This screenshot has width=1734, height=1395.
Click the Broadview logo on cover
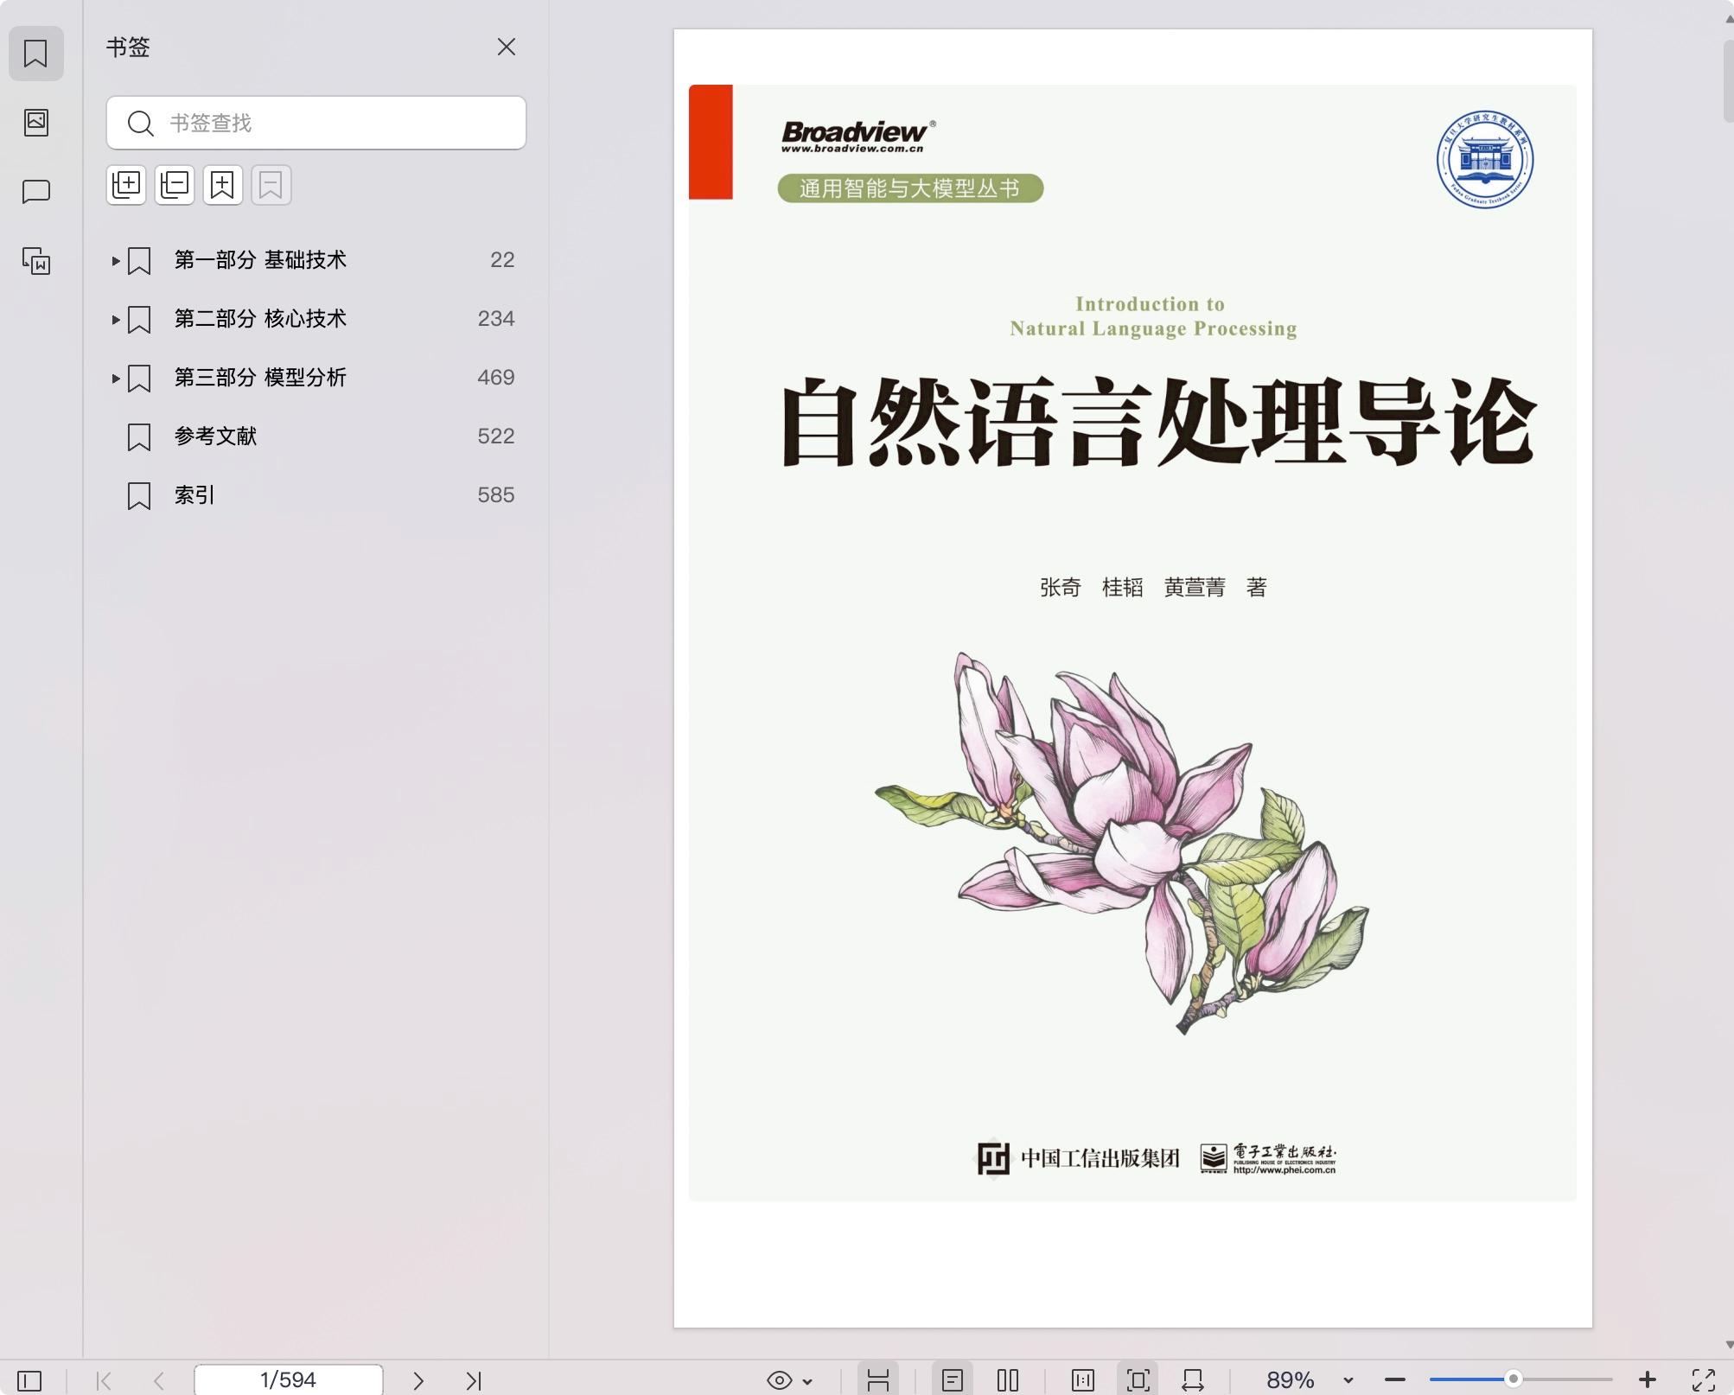click(x=857, y=136)
